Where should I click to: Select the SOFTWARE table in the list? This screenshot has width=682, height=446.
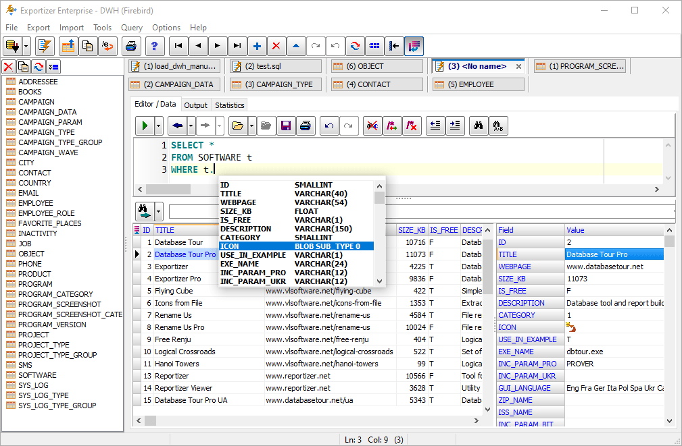(37, 375)
